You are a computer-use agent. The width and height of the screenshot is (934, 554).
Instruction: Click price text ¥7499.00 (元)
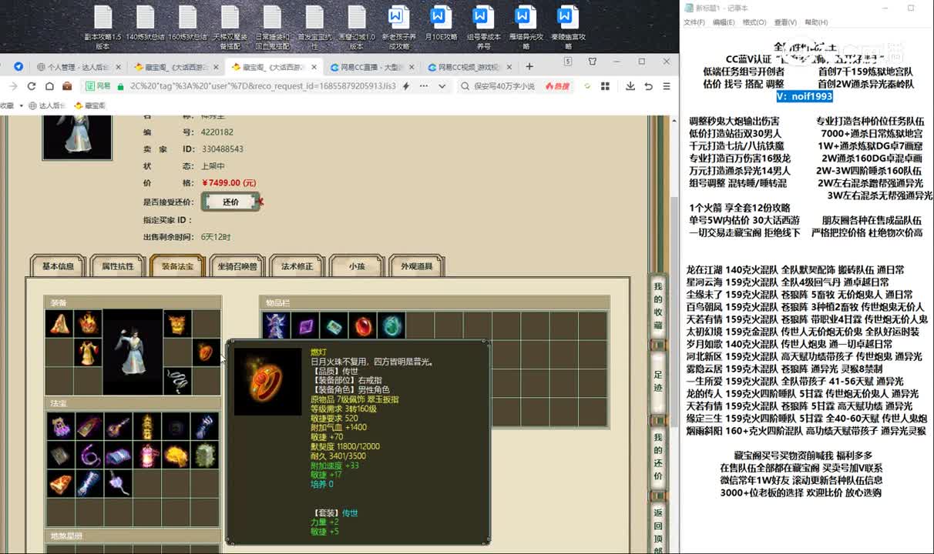(x=229, y=183)
